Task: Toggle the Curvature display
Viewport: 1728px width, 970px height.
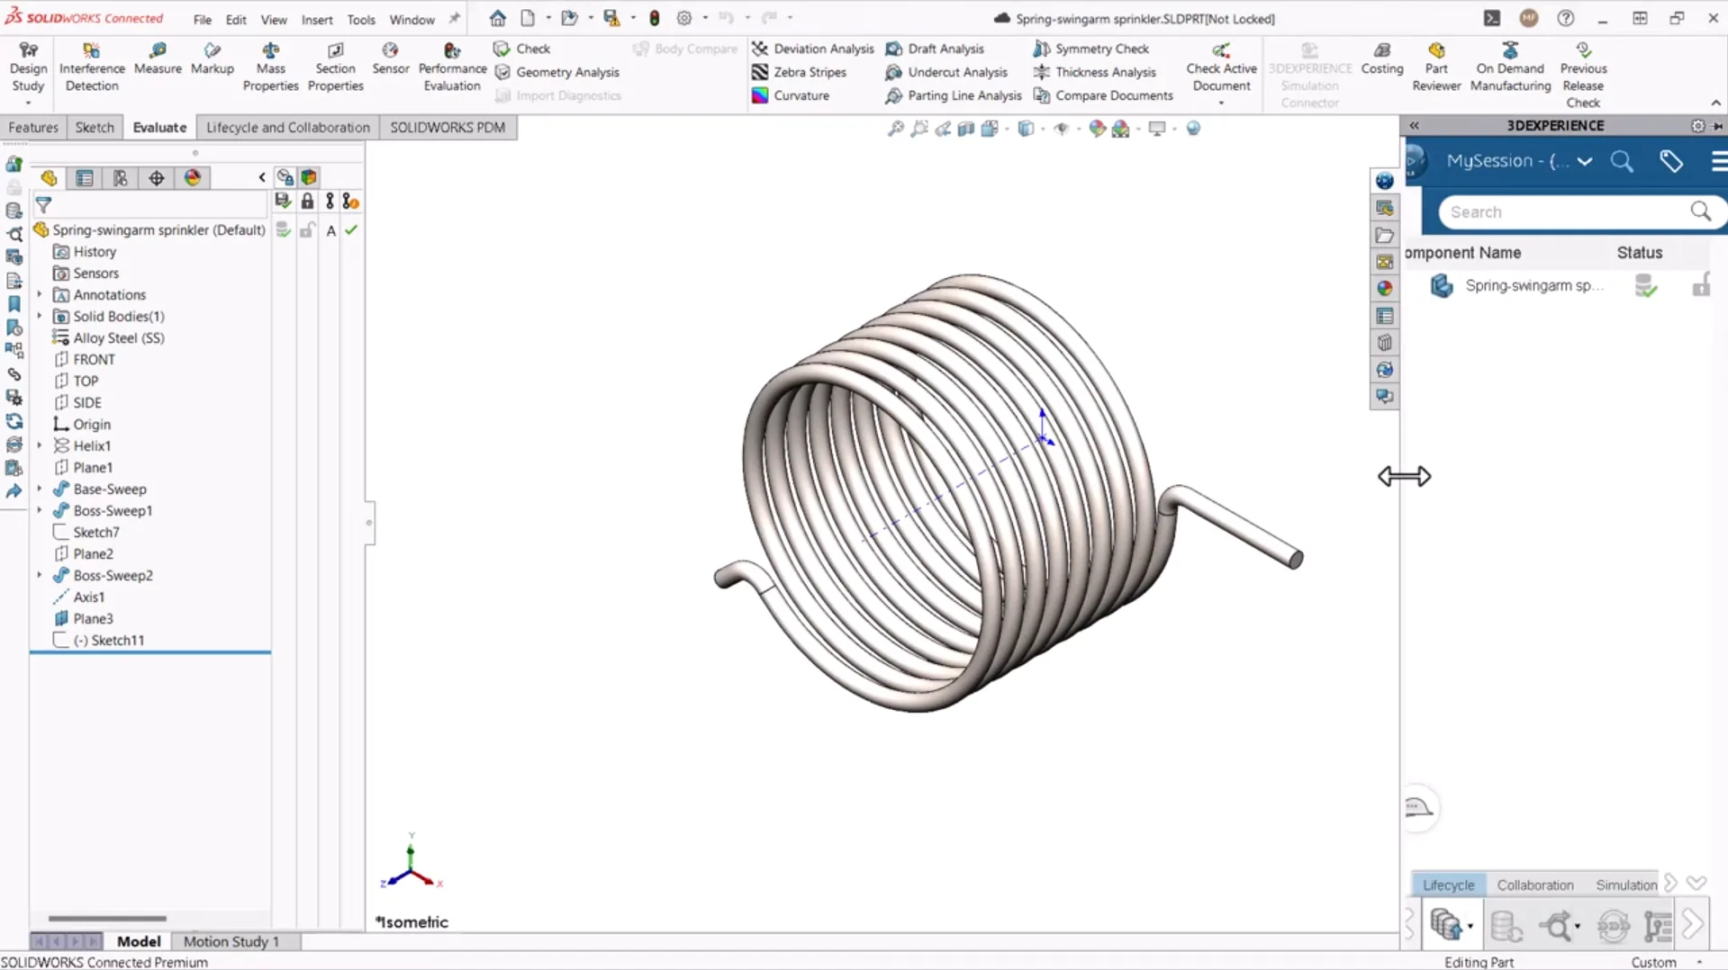Action: click(x=791, y=95)
